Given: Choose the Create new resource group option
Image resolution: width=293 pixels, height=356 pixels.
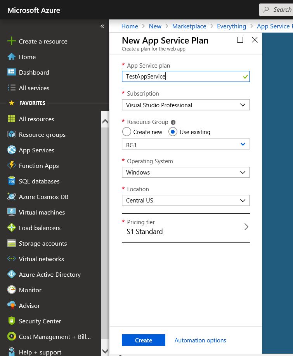Looking at the screenshot, I should click(126, 132).
